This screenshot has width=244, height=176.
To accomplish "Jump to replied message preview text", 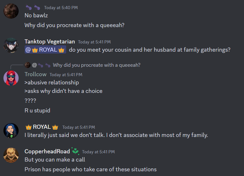I will [96, 65].
